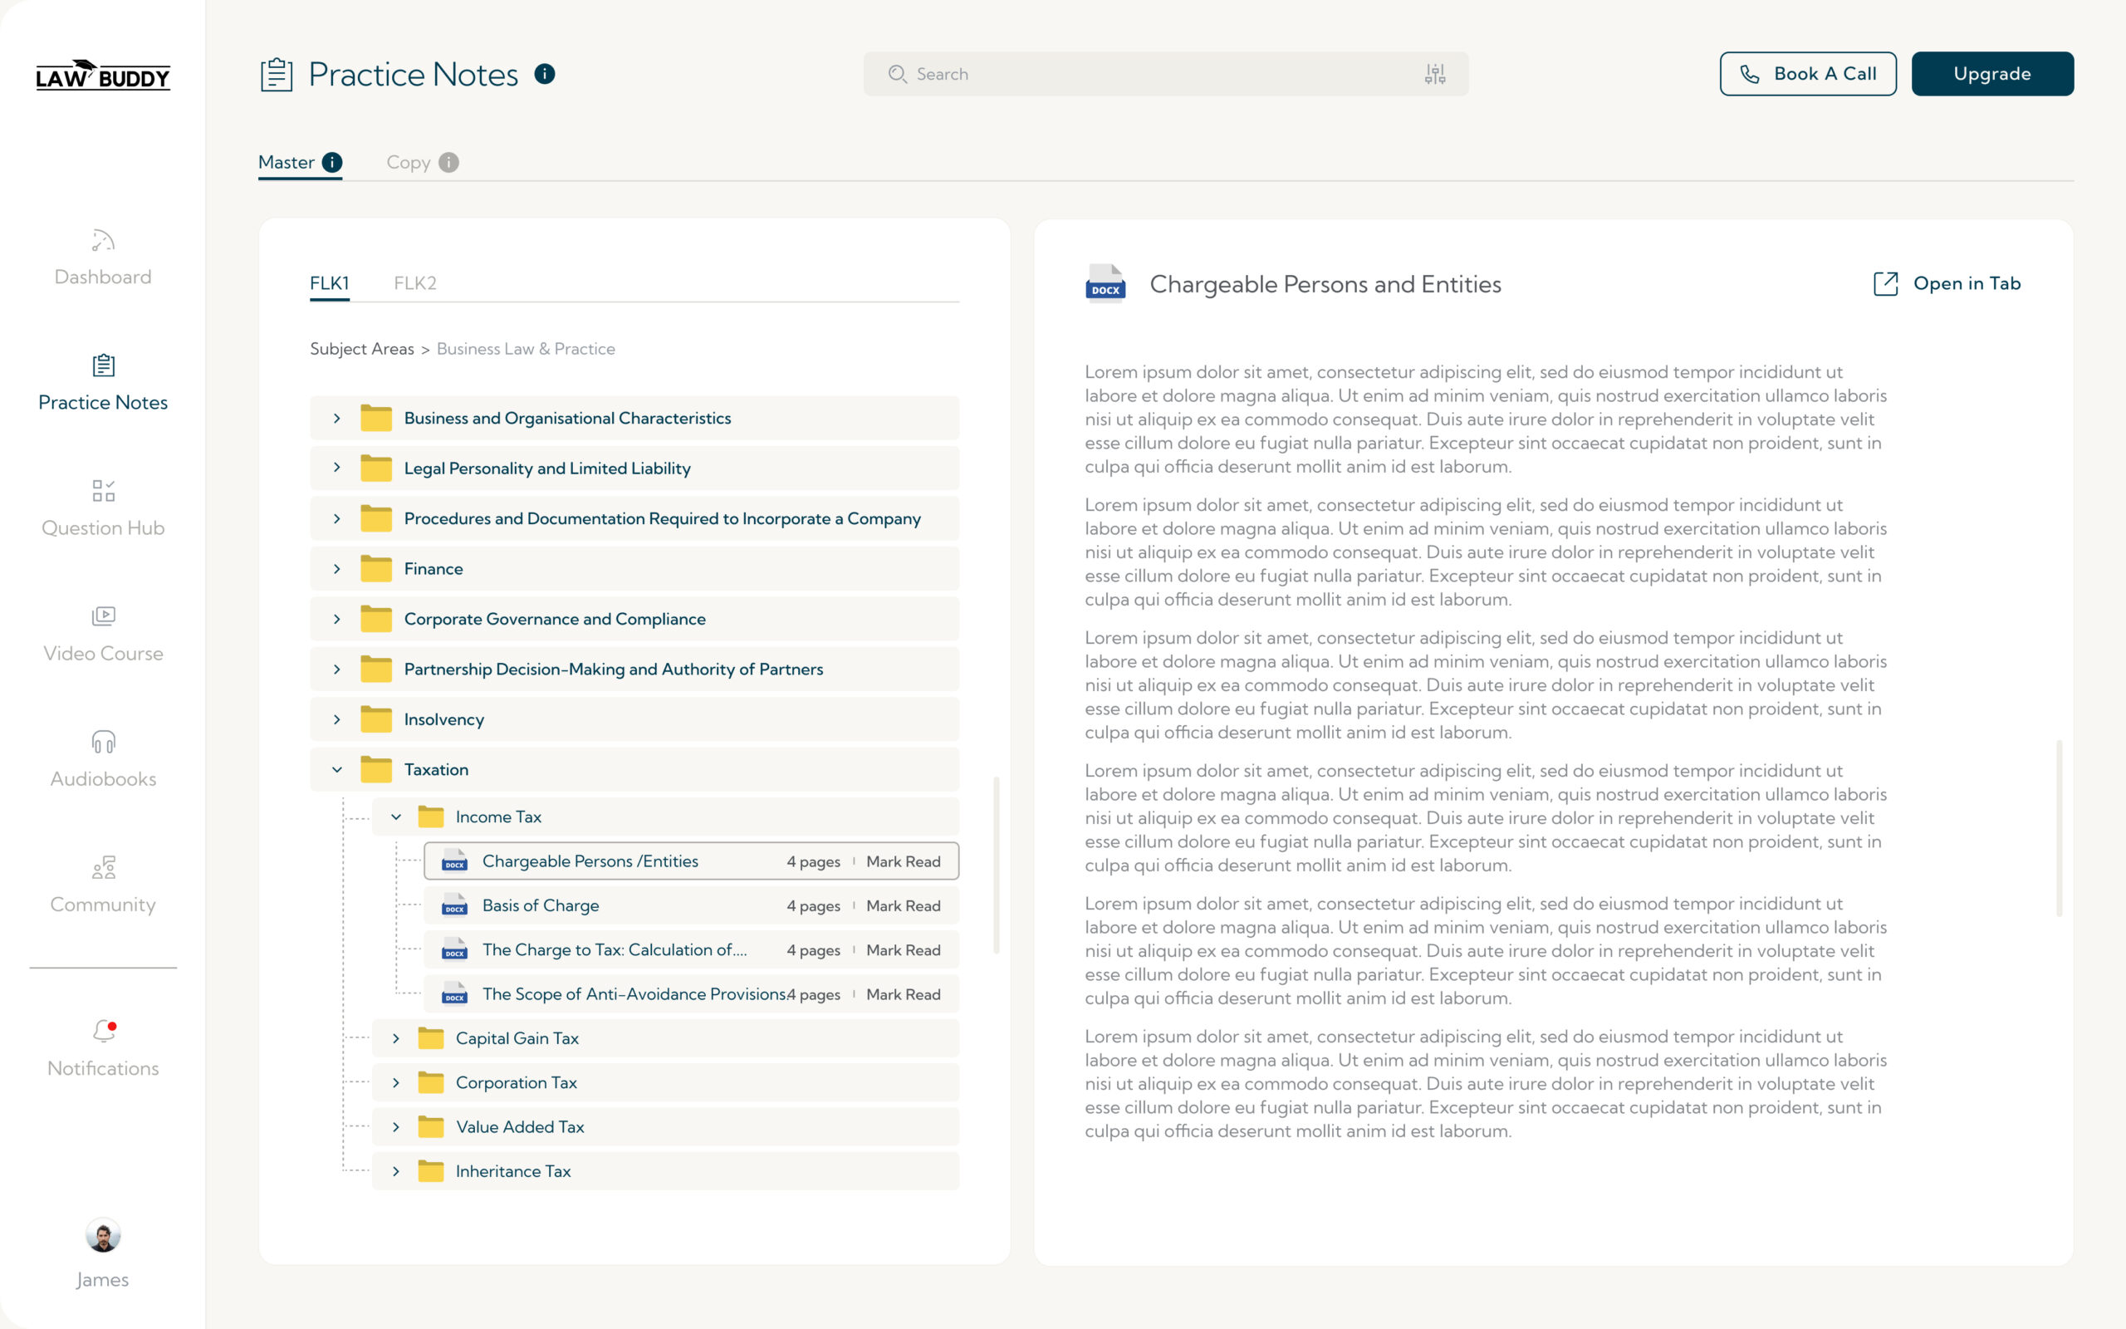Collapse the Income Tax subfolder chevron
Screen dimensions: 2126x1329
click(x=396, y=817)
